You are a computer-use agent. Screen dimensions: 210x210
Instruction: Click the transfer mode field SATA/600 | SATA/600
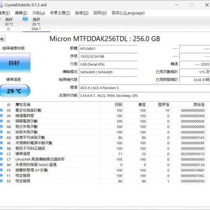(x=108, y=72)
